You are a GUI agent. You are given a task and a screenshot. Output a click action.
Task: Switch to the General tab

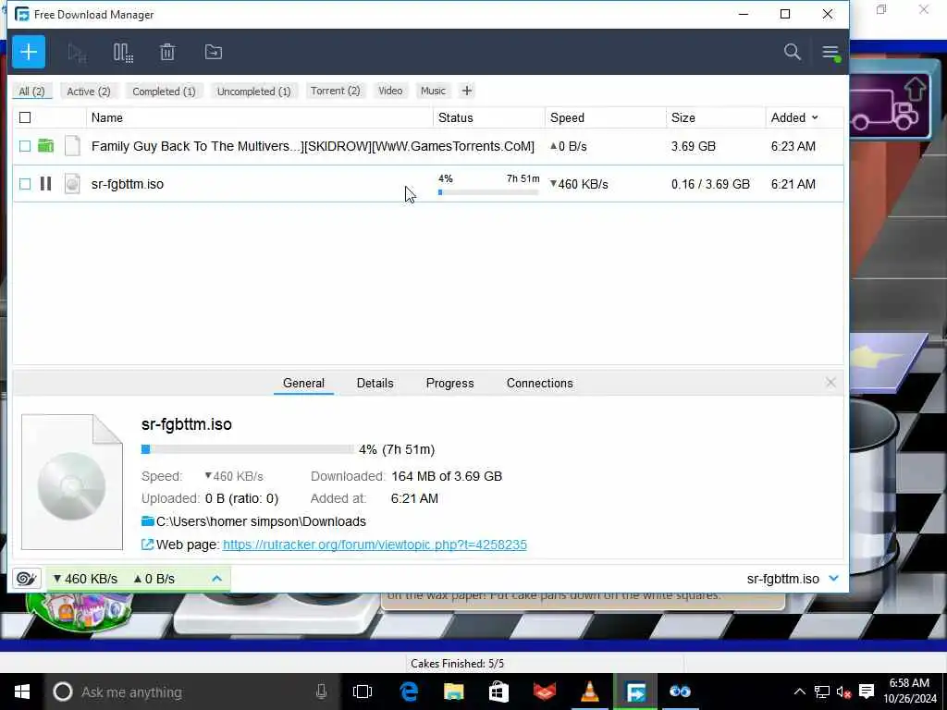[x=303, y=383]
